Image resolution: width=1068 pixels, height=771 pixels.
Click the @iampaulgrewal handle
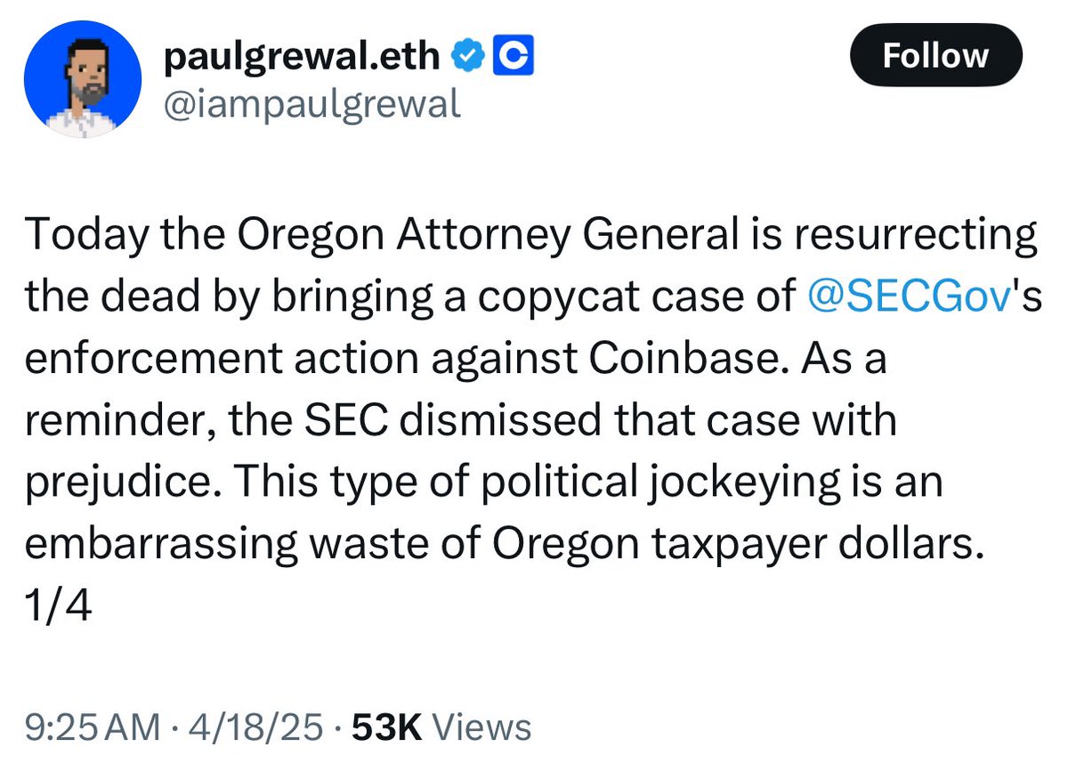coord(312,105)
